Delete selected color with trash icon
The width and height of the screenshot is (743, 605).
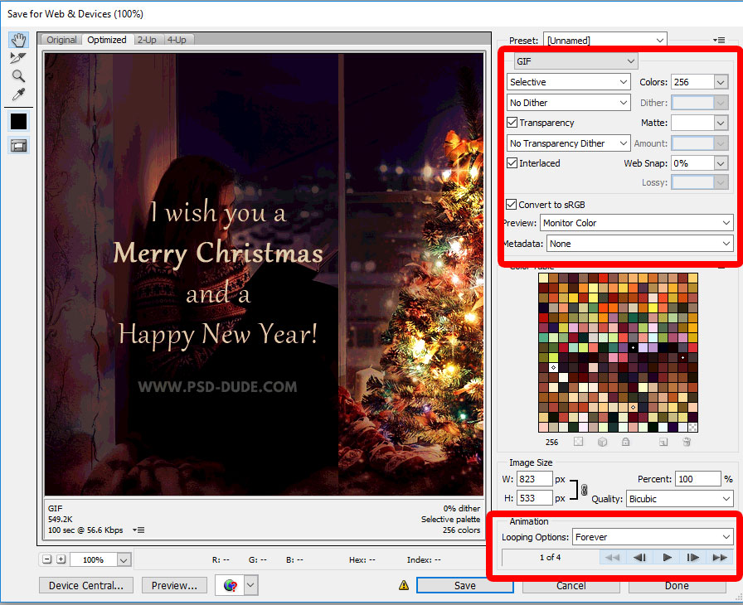[x=687, y=443]
